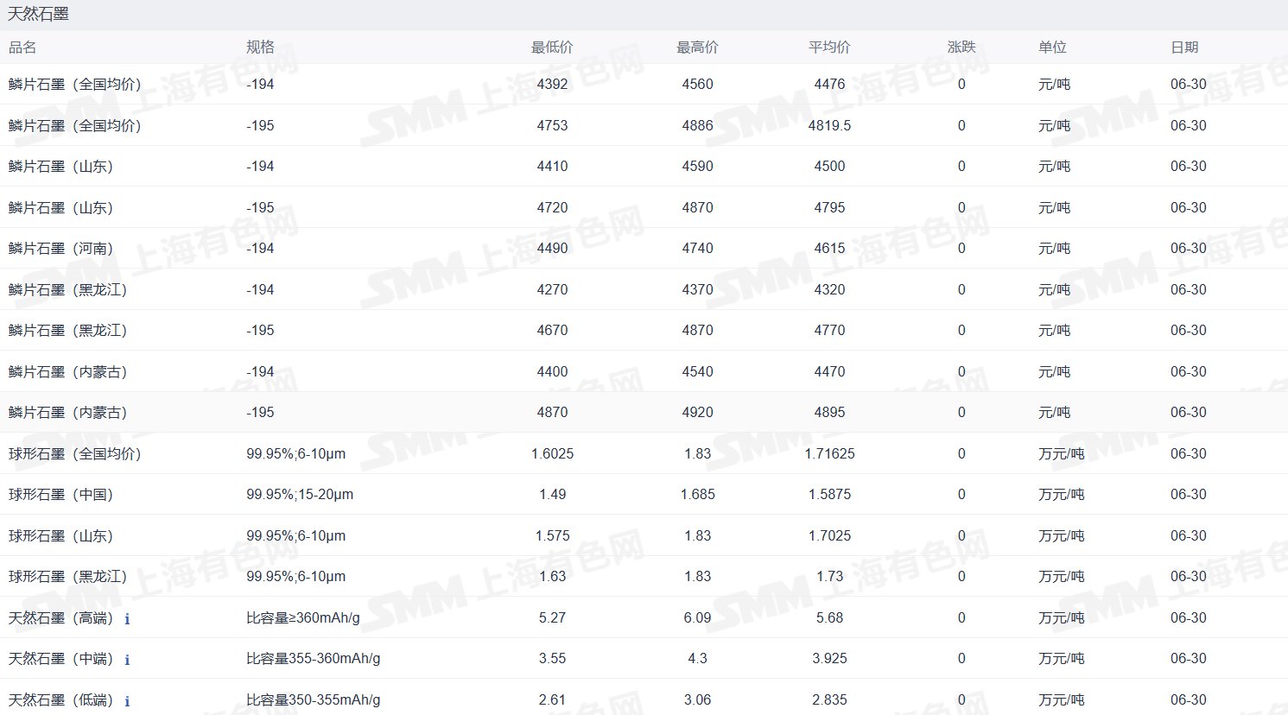This screenshot has height=715, width=1288.
Task: Select lowest price 1.575
Action: click(552, 535)
